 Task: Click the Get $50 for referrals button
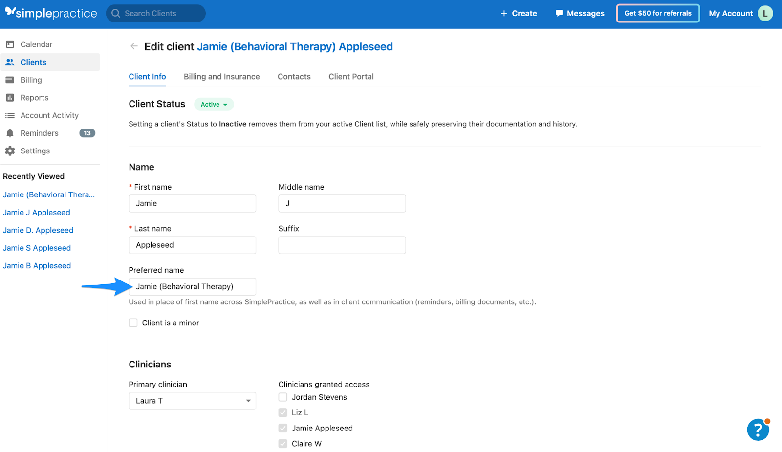(657, 13)
